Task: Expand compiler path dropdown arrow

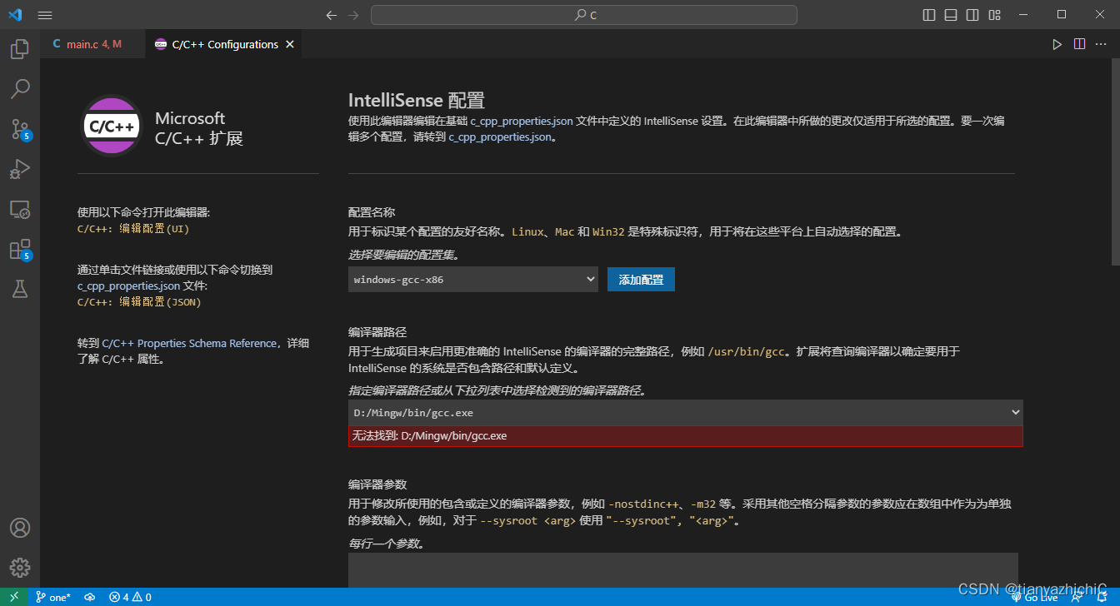Action: tap(1015, 413)
